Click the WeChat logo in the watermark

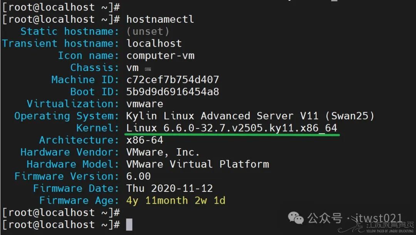point(296,219)
